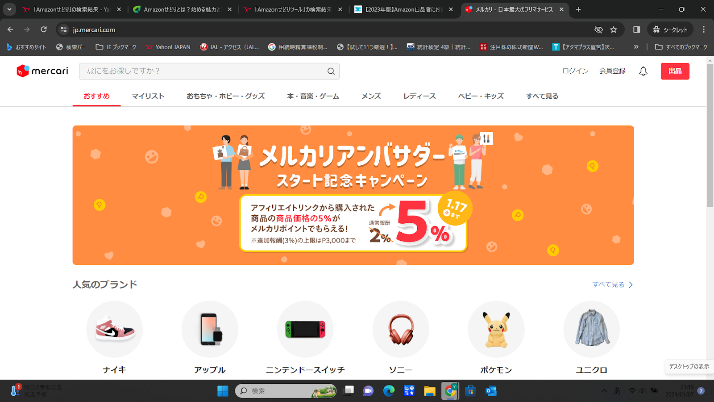
Task: Open the レディース category tab
Action: 419,96
